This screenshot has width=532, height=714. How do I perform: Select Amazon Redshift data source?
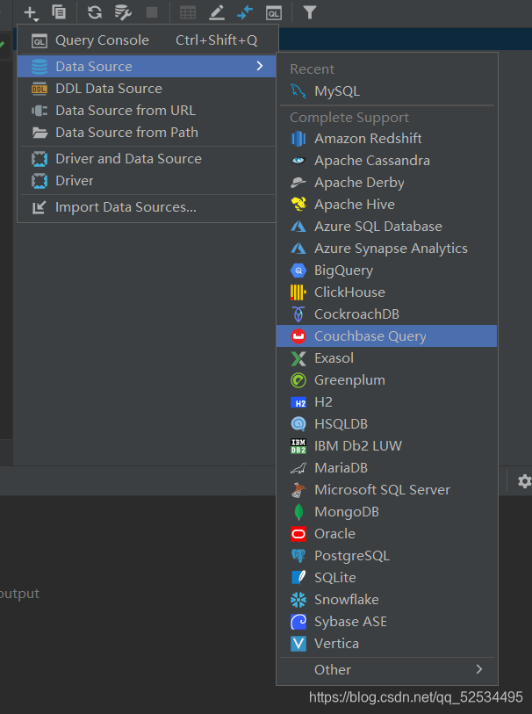pyautogui.click(x=387, y=139)
